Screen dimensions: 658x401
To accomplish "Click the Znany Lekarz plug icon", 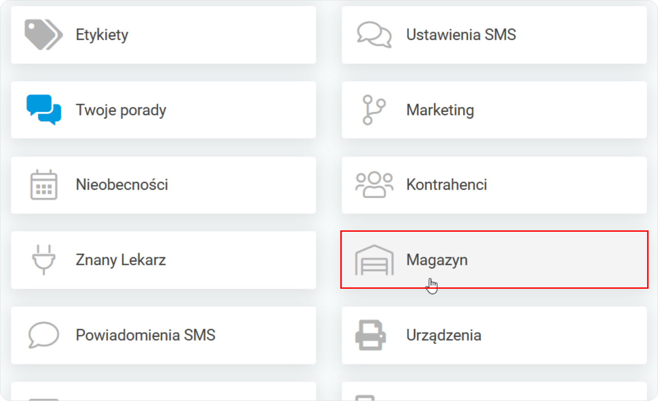I will pos(44,260).
